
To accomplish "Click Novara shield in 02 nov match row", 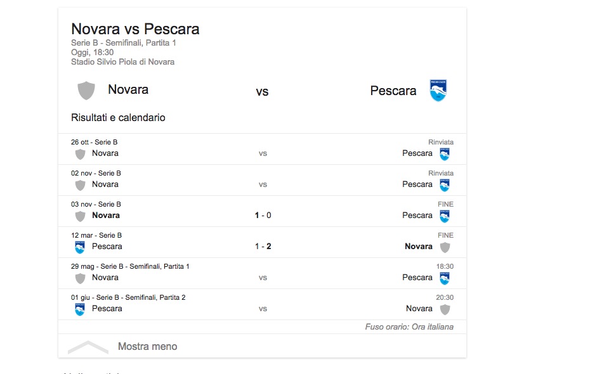I will (x=80, y=185).
